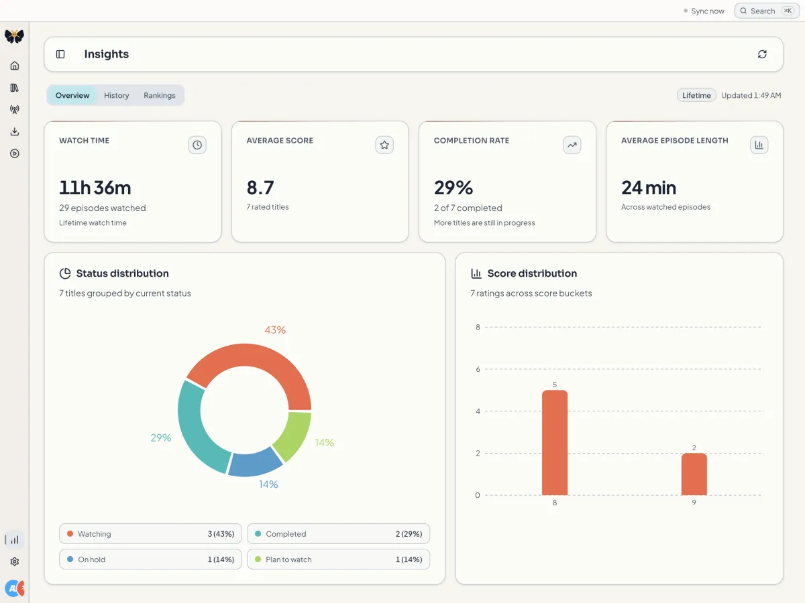Image resolution: width=805 pixels, height=603 pixels.
Task: Open the Downloads sidebar icon
Action: [15, 132]
